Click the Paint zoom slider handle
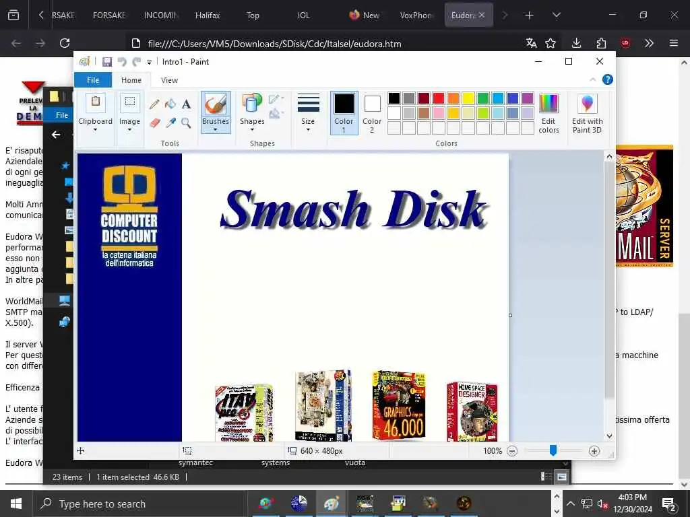 coord(553,450)
